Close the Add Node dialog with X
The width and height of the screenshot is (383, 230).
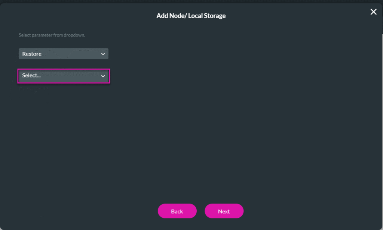[373, 12]
